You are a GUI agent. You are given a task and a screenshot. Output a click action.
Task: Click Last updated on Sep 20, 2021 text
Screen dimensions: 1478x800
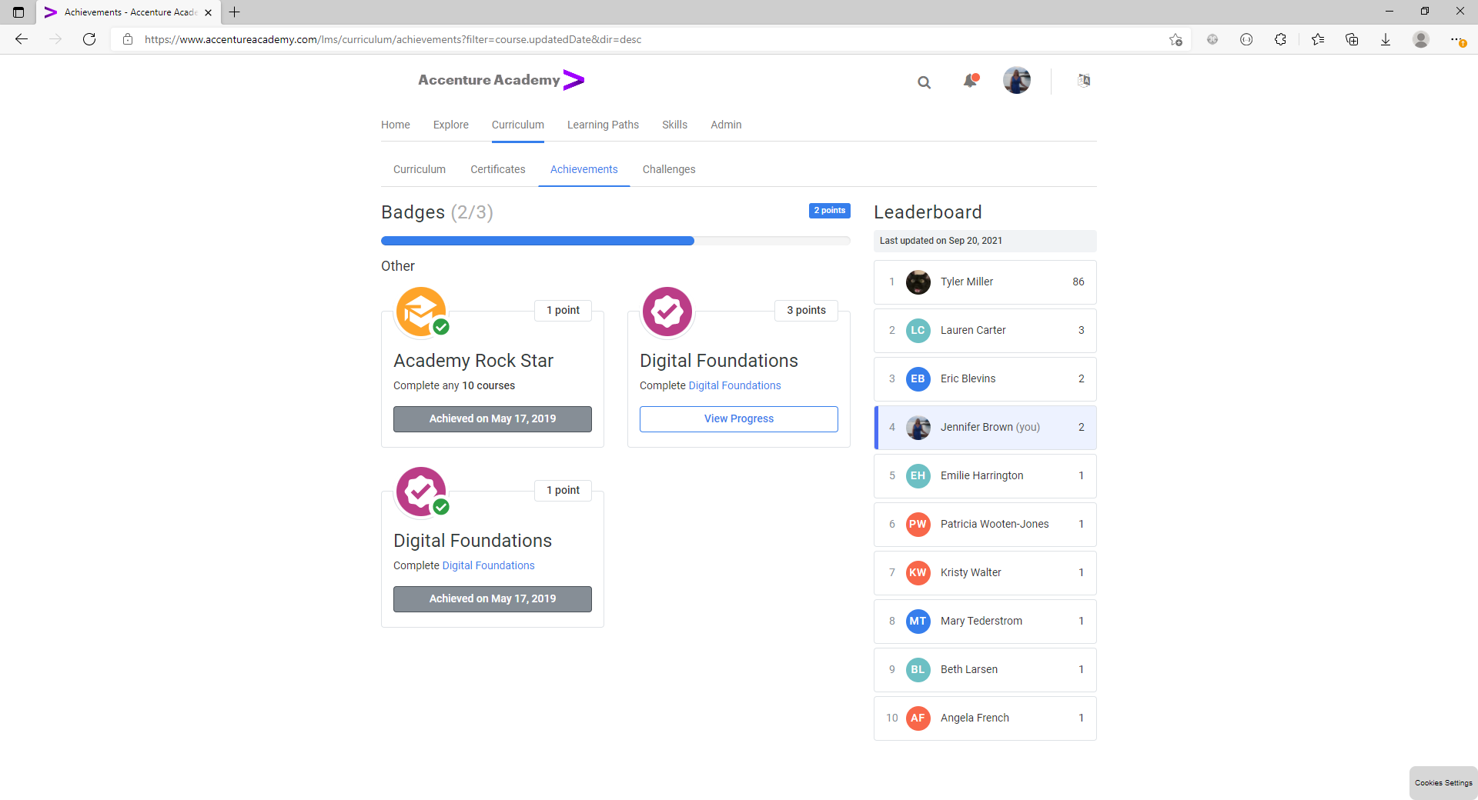tap(941, 241)
